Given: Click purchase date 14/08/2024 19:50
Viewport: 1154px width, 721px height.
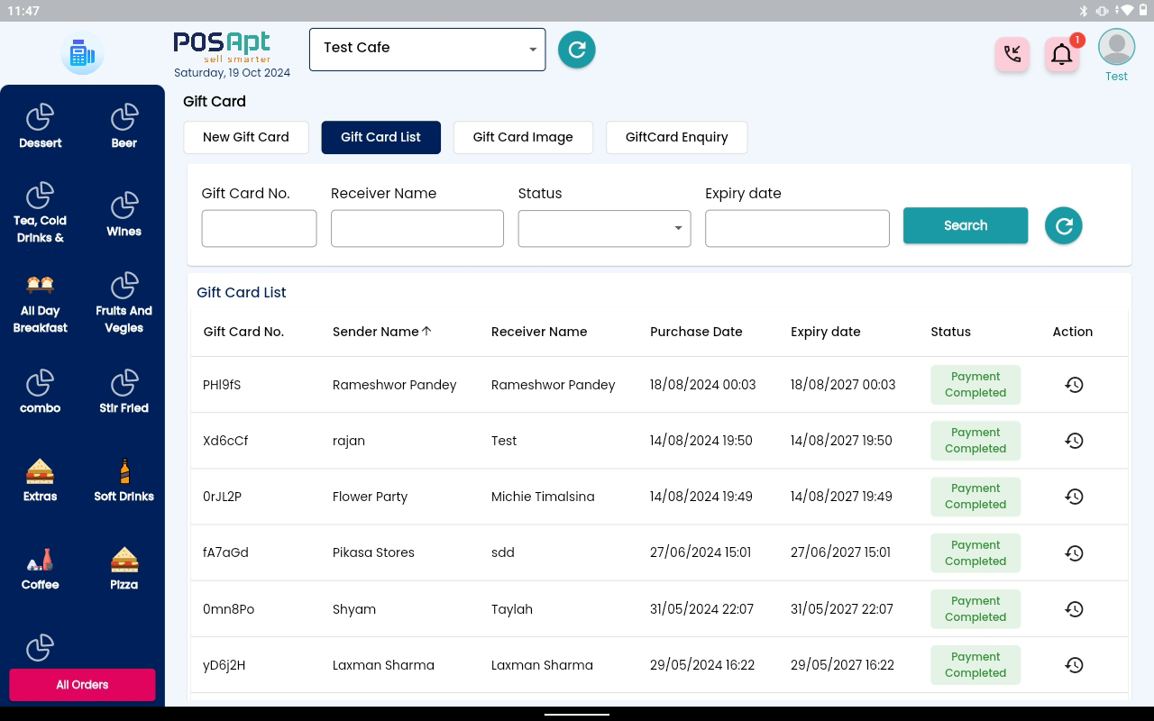Looking at the screenshot, I should pos(701,441).
